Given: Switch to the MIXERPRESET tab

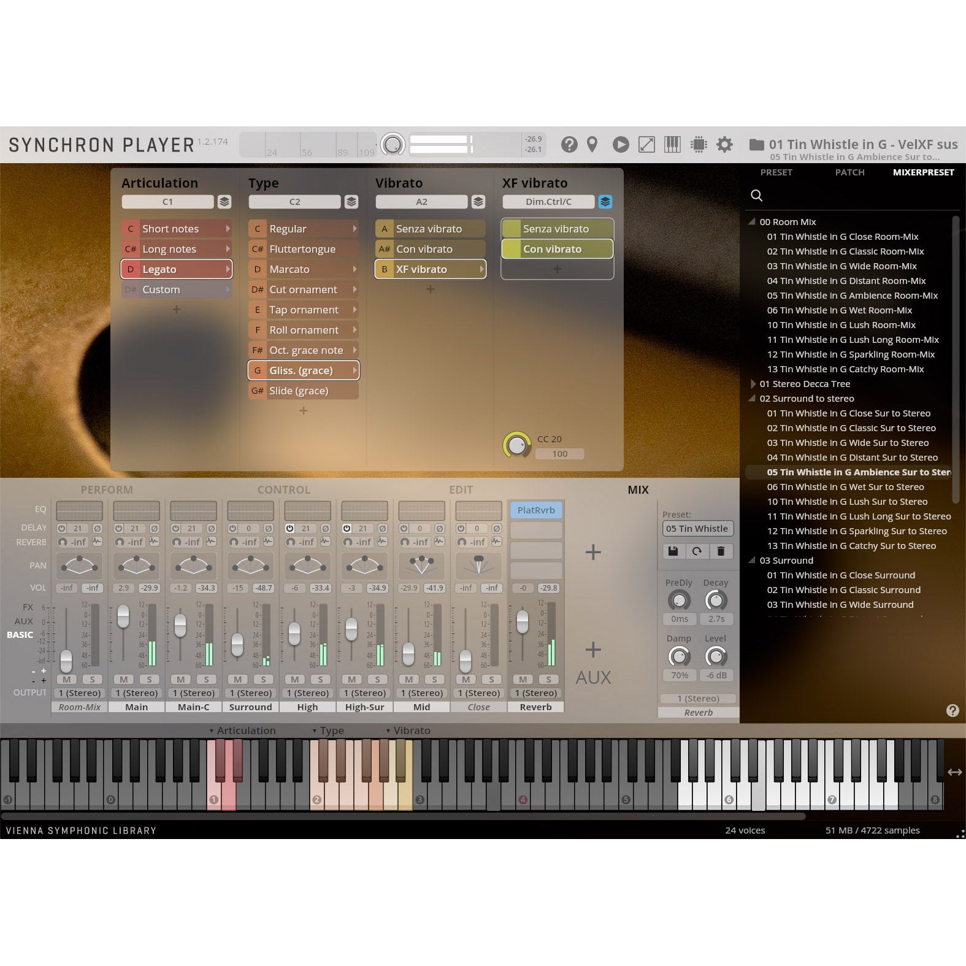Looking at the screenshot, I should (x=924, y=172).
